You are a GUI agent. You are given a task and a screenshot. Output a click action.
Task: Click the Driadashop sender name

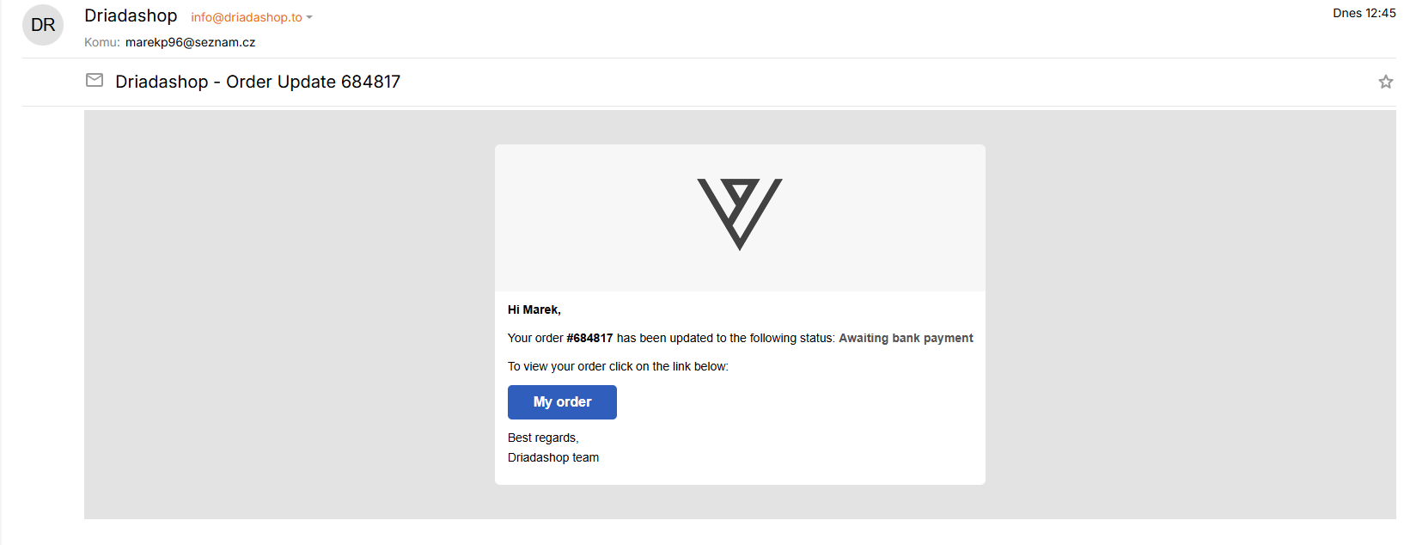coord(131,16)
